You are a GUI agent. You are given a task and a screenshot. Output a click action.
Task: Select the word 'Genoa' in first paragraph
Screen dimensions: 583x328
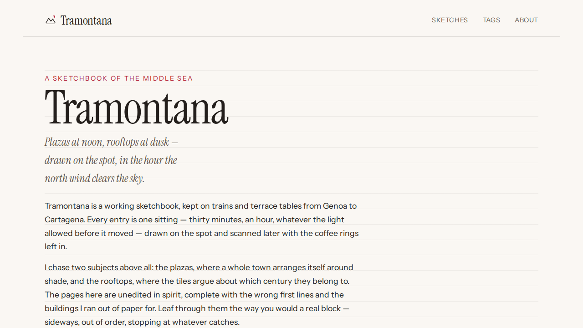(x=335, y=206)
